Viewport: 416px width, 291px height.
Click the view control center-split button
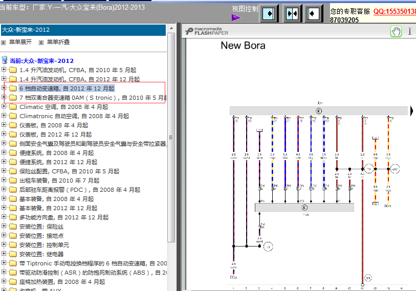(x=292, y=13)
